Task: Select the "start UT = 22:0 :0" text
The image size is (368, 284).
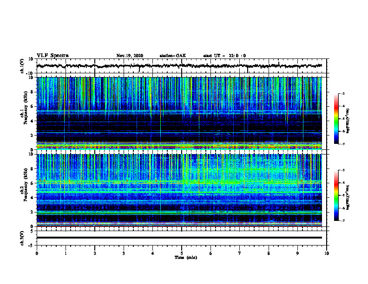Action: 224,56
